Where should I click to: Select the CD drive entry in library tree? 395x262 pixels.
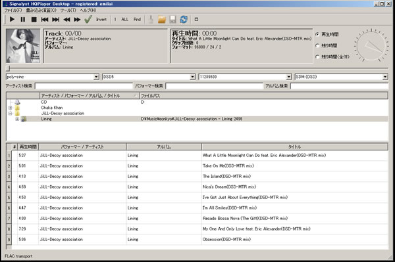point(43,102)
